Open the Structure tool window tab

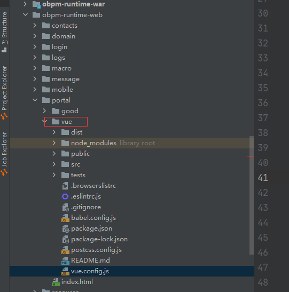tap(4, 32)
